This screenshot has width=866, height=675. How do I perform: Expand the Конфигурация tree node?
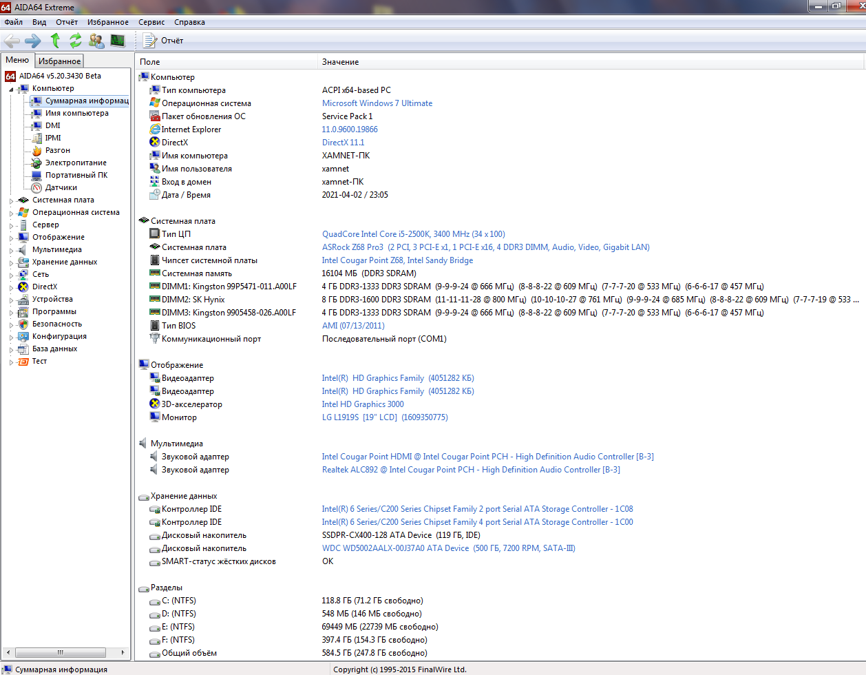click(x=11, y=337)
